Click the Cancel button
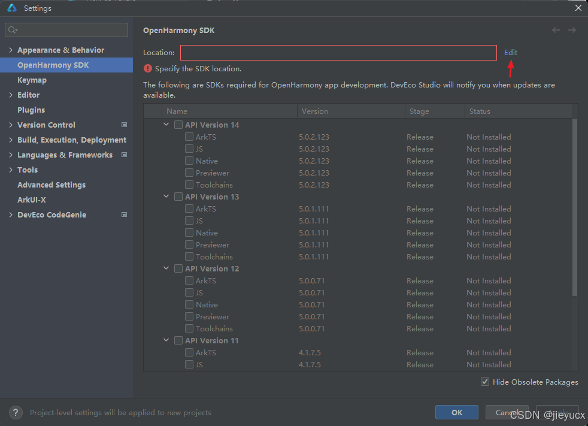Screen dimensions: 588x426 click(507, 412)
